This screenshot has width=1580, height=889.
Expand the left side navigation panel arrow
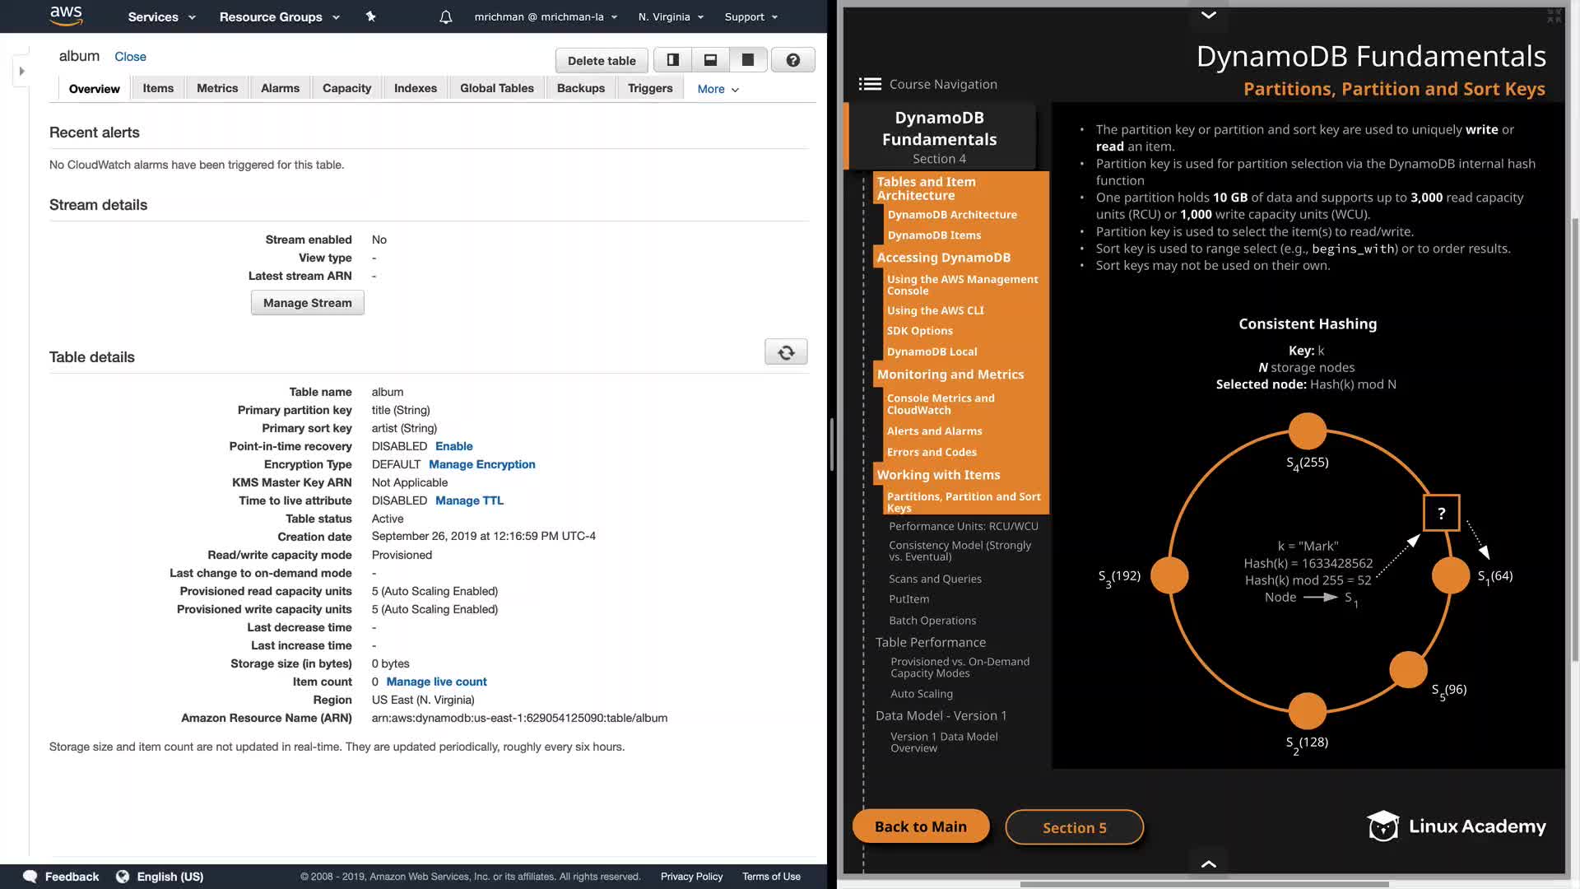(x=22, y=72)
